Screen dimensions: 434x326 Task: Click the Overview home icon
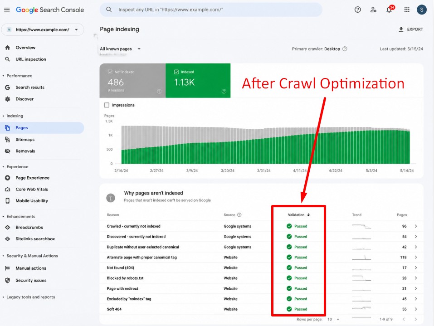(7, 48)
